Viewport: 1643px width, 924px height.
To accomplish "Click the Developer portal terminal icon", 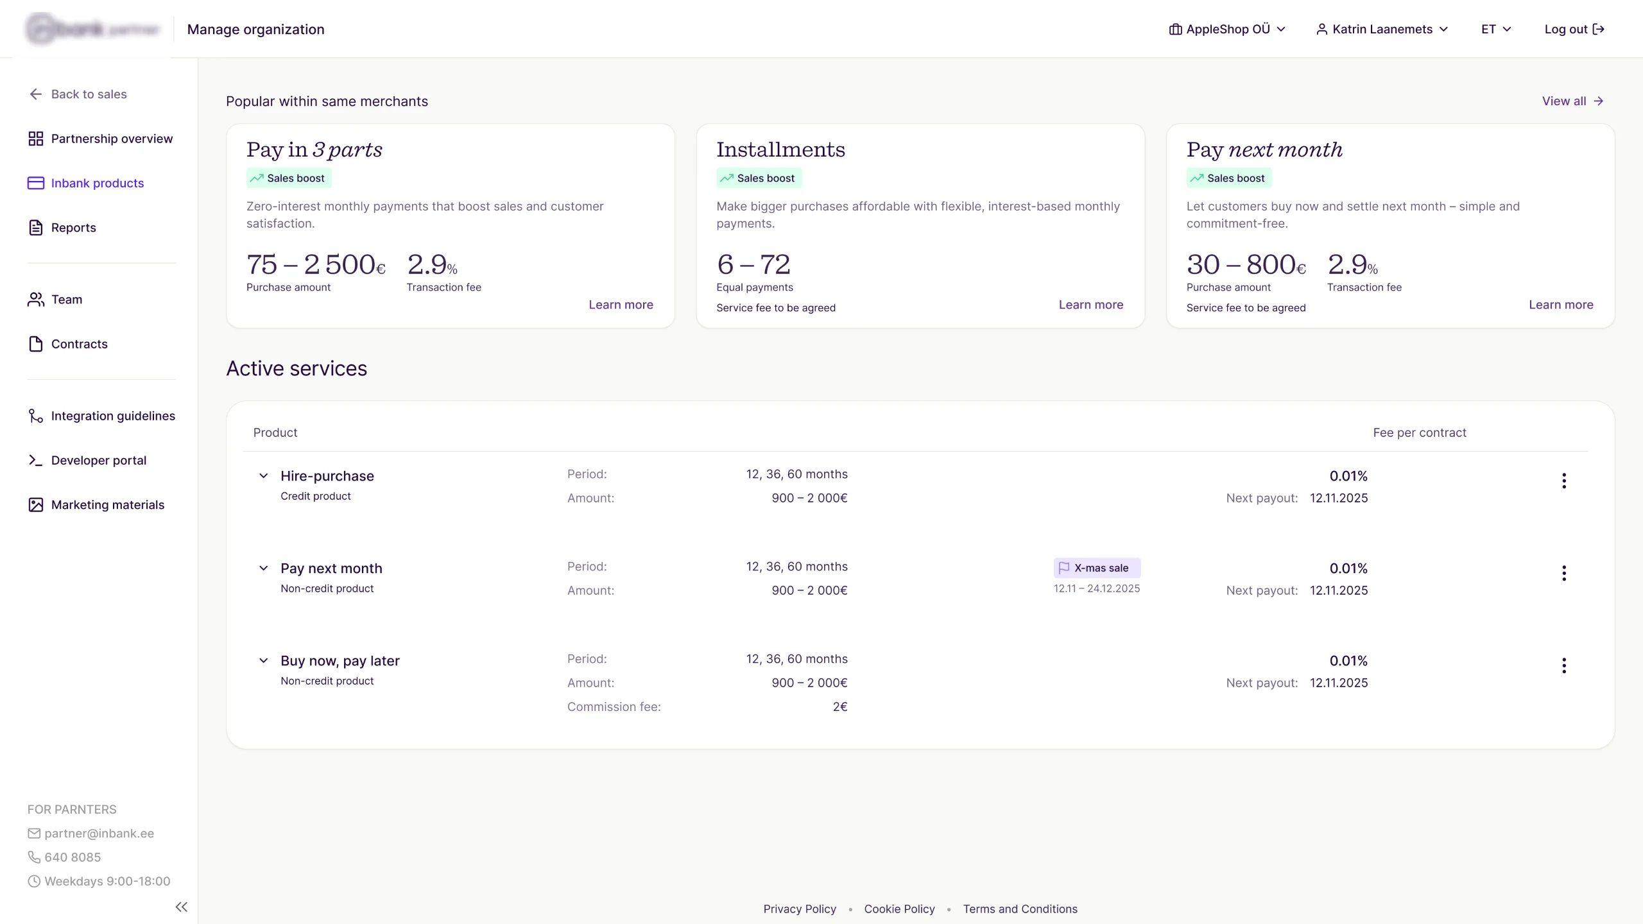I will coord(35,460).
